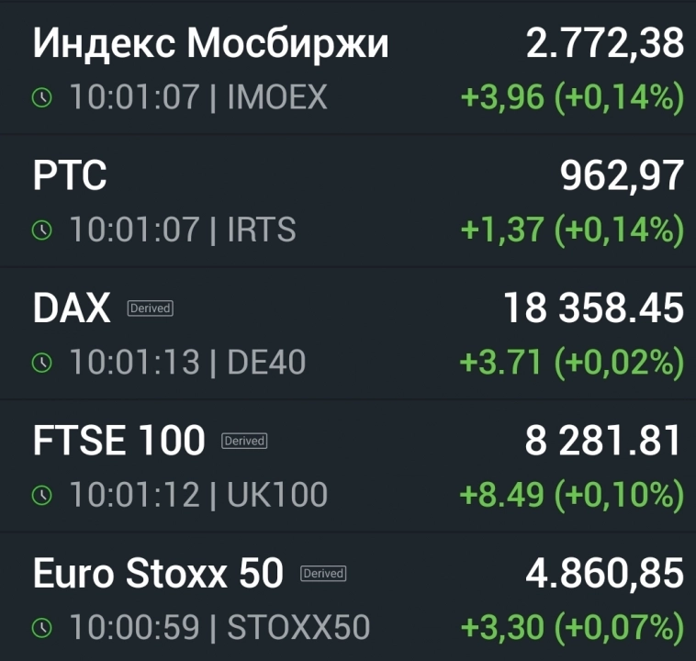Click the 8 281.81 FTSE price
The height and width of the screenshot is (661, 696).
(x=604, y=442)
